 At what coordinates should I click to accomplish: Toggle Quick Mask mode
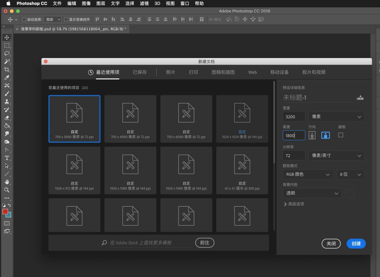(x=7, y=223)
